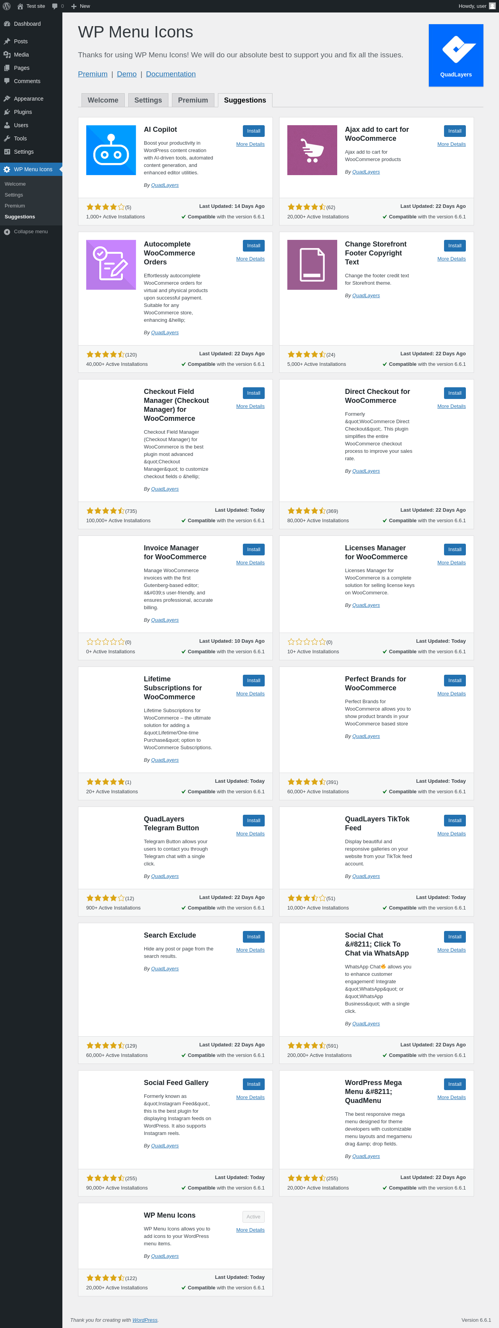Open the Documentation link

171,74
